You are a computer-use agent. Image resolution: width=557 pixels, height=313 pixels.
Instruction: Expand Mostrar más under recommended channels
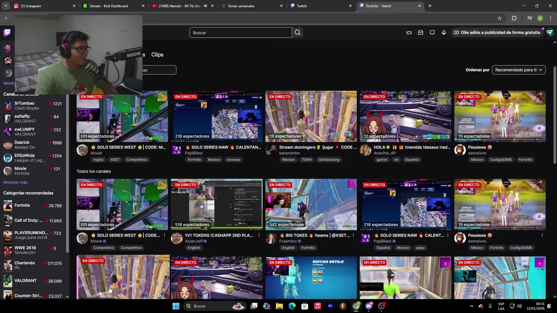(x=15, y=182)
